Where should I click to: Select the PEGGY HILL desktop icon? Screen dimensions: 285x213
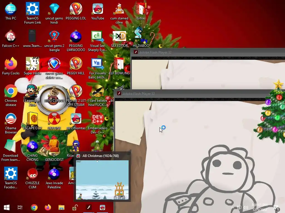76,66
